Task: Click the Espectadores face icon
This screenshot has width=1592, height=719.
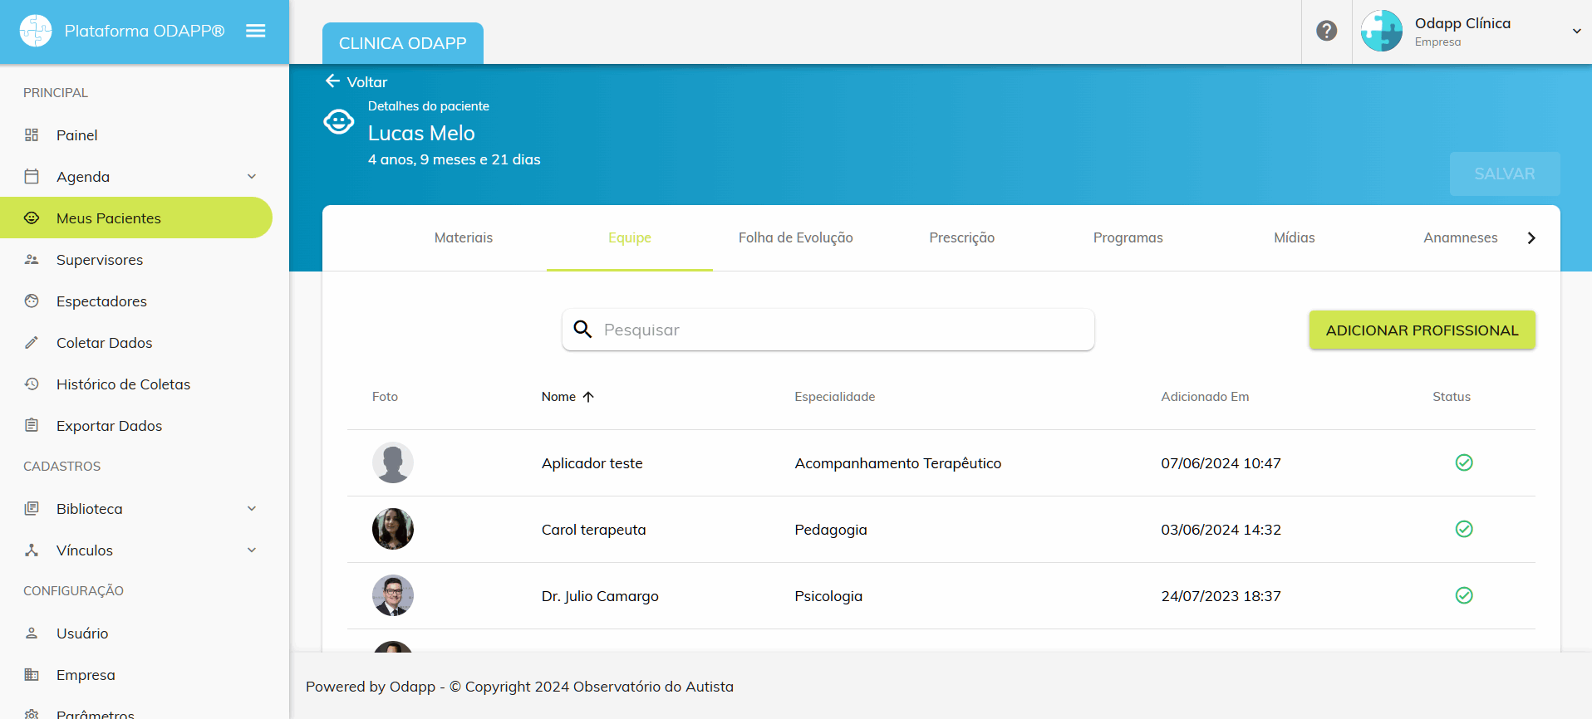Action: (32, 301)
